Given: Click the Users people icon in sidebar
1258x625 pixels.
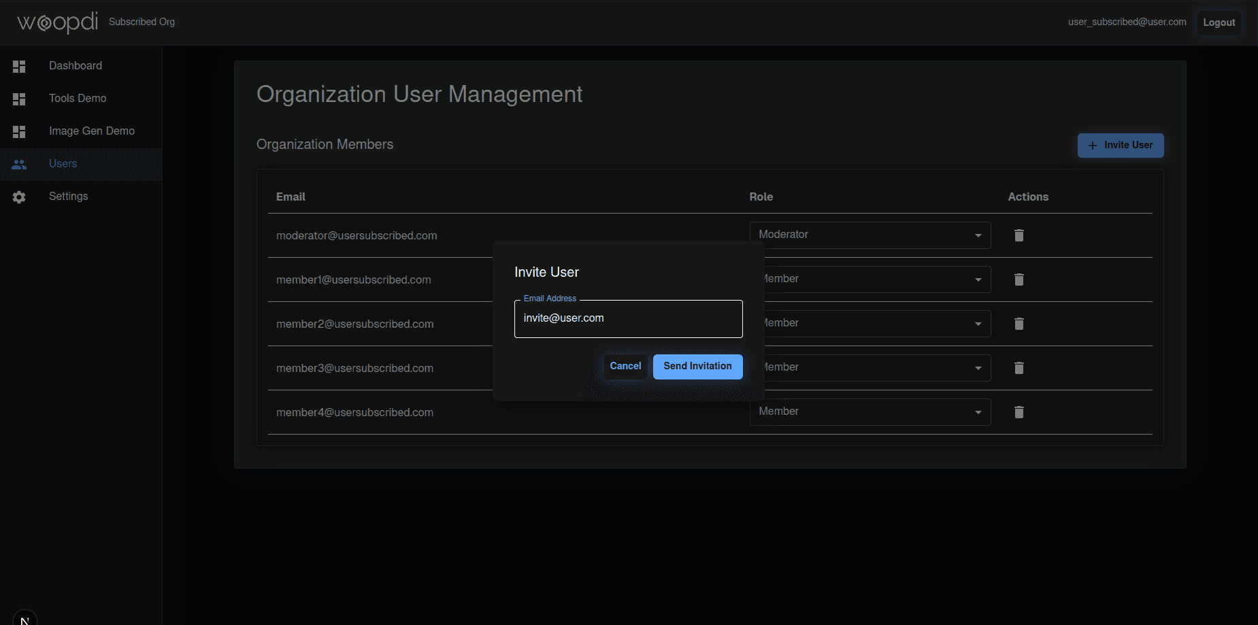Looking at the screenshot, I should pyautogui.click(x=19, y=164).
